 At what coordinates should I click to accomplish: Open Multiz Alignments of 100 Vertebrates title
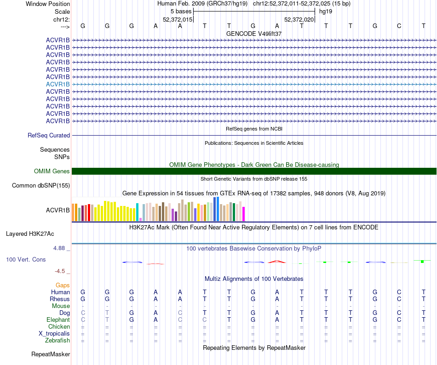254,279
